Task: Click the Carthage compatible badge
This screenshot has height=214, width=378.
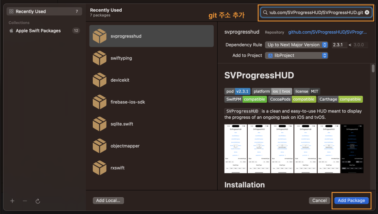Action: coord(340,99)
